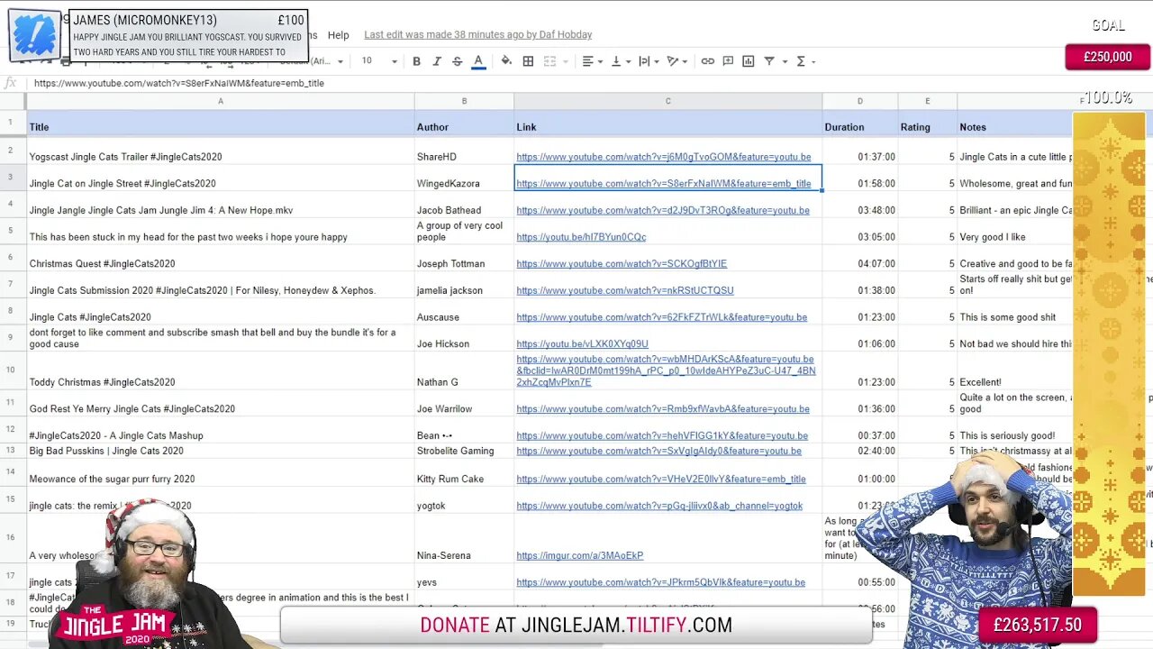
Task: Toggle bold formatting in the toolbar
Action: (416, 61)
